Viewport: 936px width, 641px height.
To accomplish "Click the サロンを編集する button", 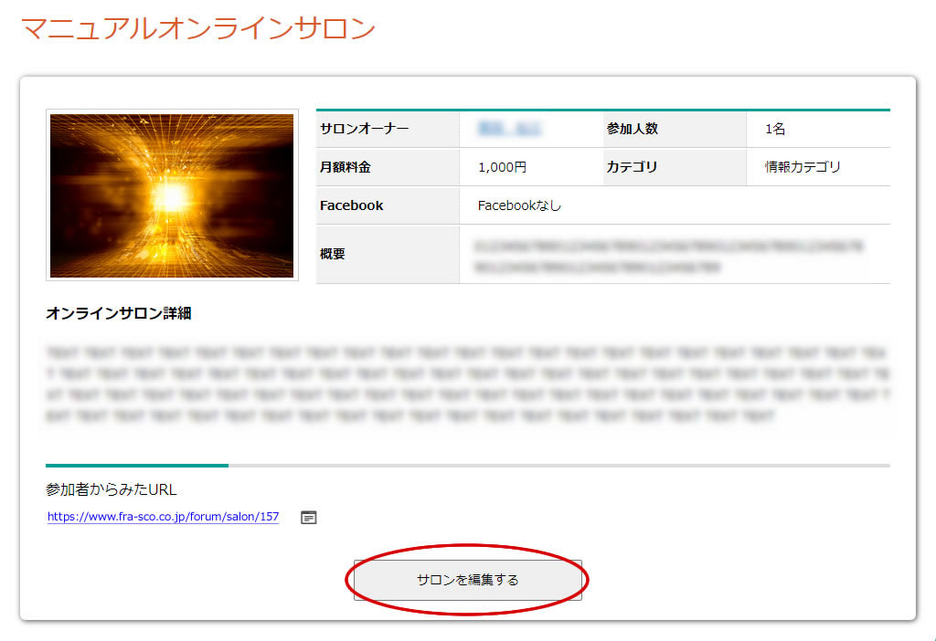I will (467, 580).
